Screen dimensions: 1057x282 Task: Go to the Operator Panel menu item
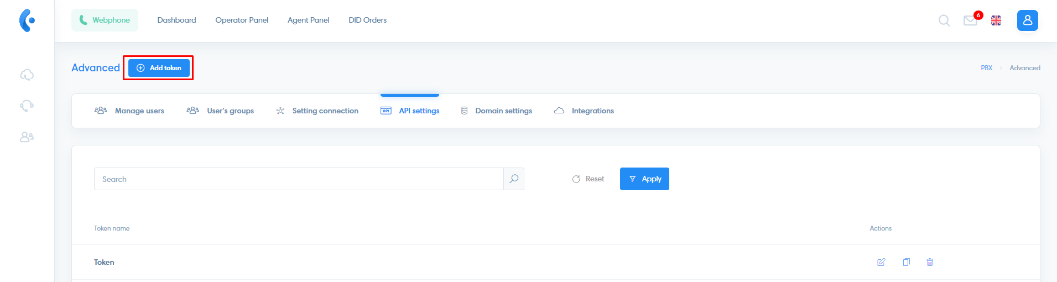[x=242, y=20]
